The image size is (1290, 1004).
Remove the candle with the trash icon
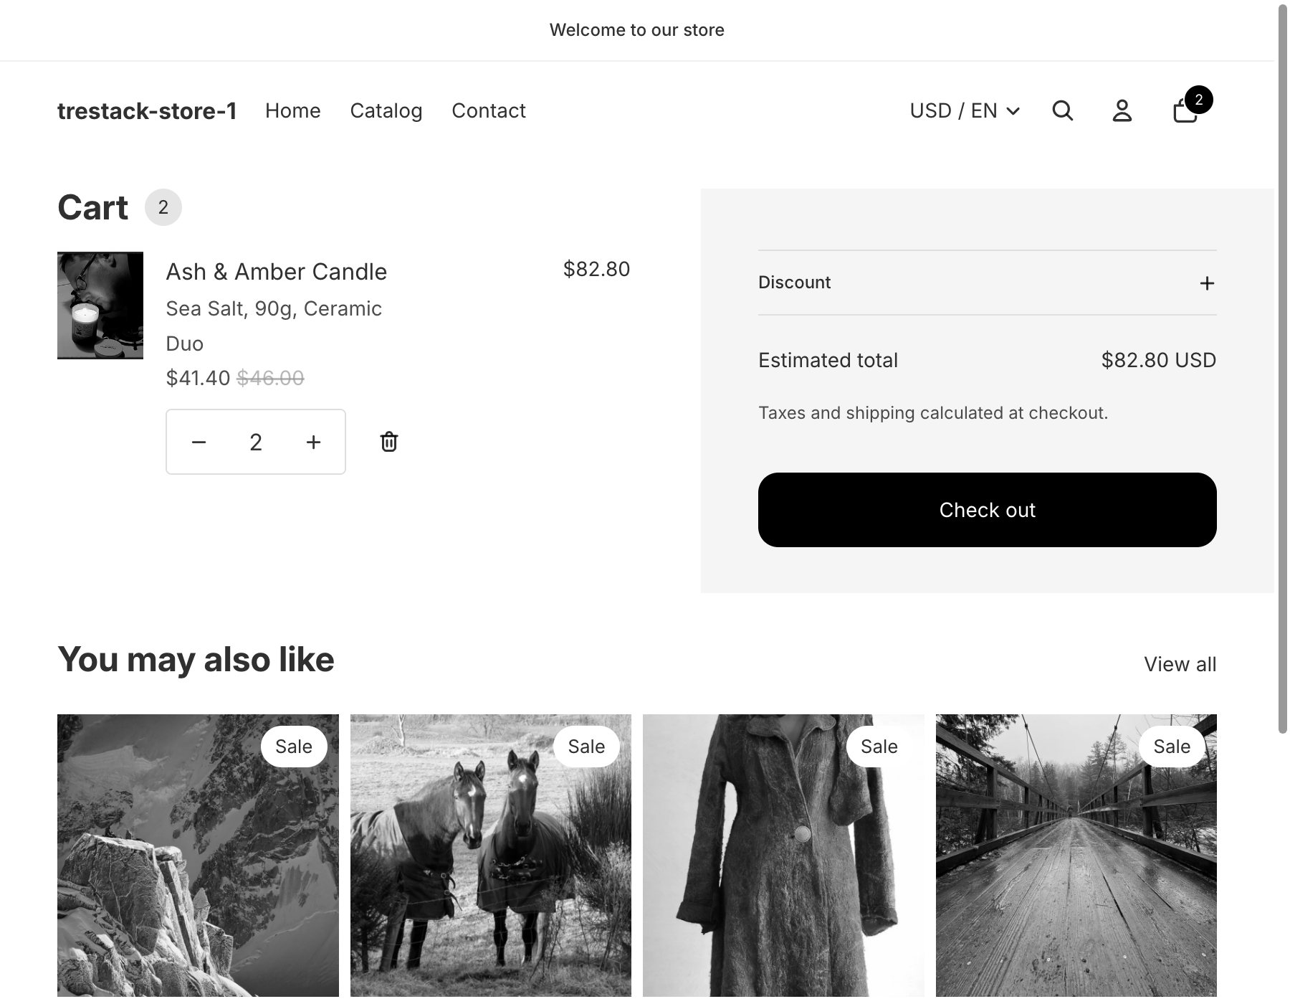tap(388, 442)
